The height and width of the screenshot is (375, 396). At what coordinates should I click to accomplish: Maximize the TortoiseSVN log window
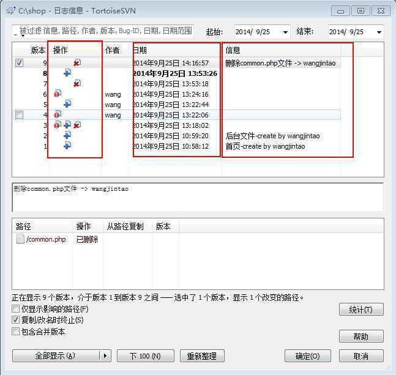[361, 11]
